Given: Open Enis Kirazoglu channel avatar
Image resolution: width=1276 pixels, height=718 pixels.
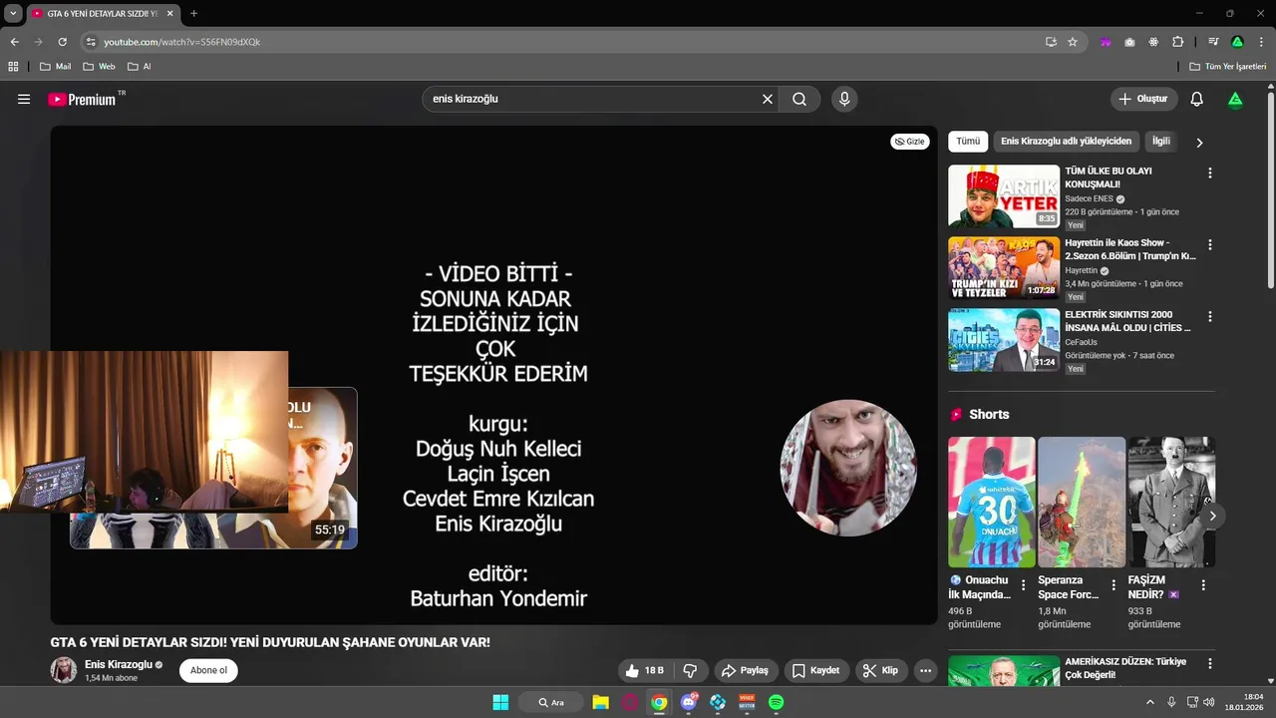Looking at the screenshot, I should tap(64, 670).
